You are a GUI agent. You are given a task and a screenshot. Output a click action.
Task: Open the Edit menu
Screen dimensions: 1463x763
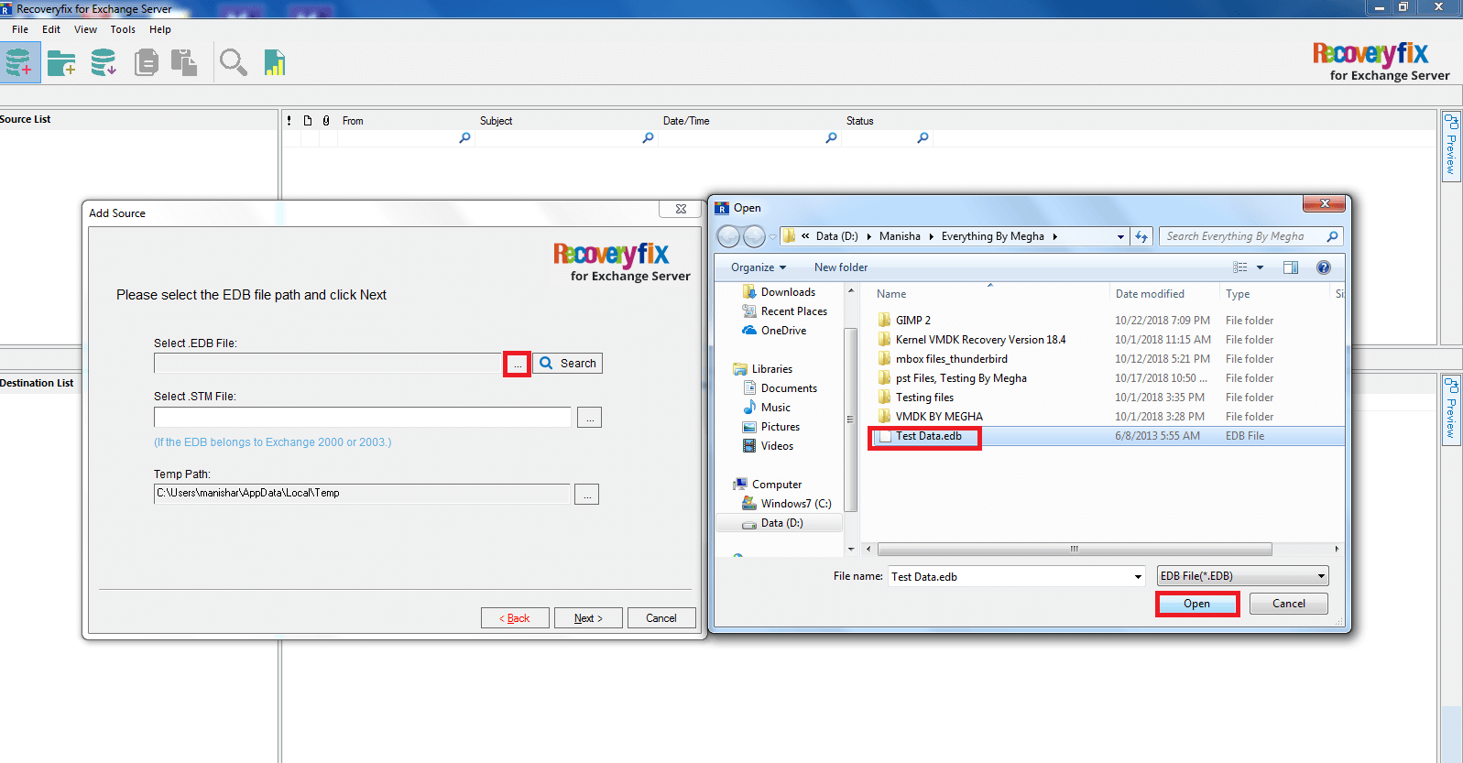[51, 29]
